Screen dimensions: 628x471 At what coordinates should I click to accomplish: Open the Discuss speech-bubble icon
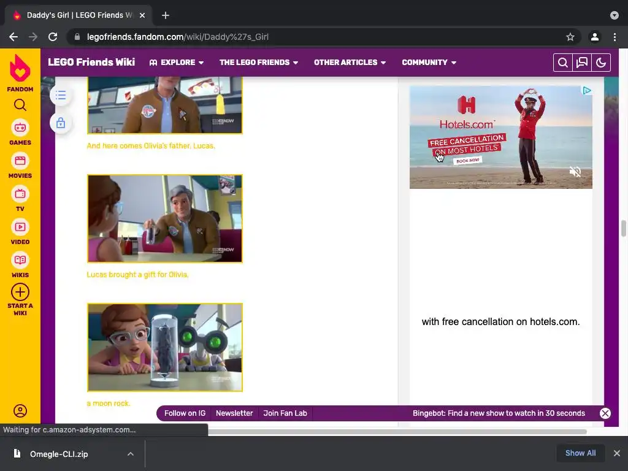(x=581, y=63)
